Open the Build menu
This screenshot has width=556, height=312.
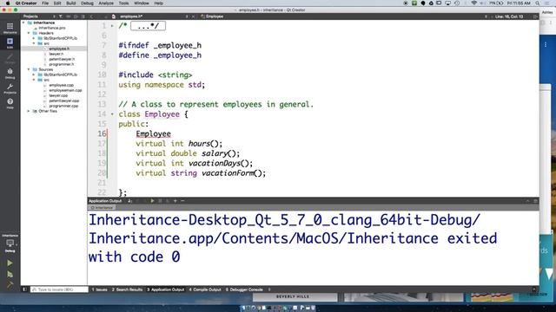[70, 3]
